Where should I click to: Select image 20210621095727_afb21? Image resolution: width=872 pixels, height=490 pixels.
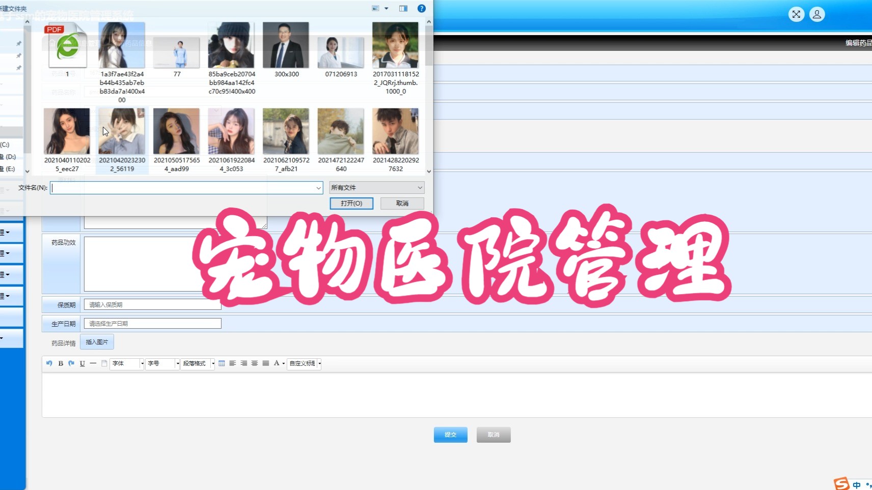pyautogui.click(x=286, y=140)
